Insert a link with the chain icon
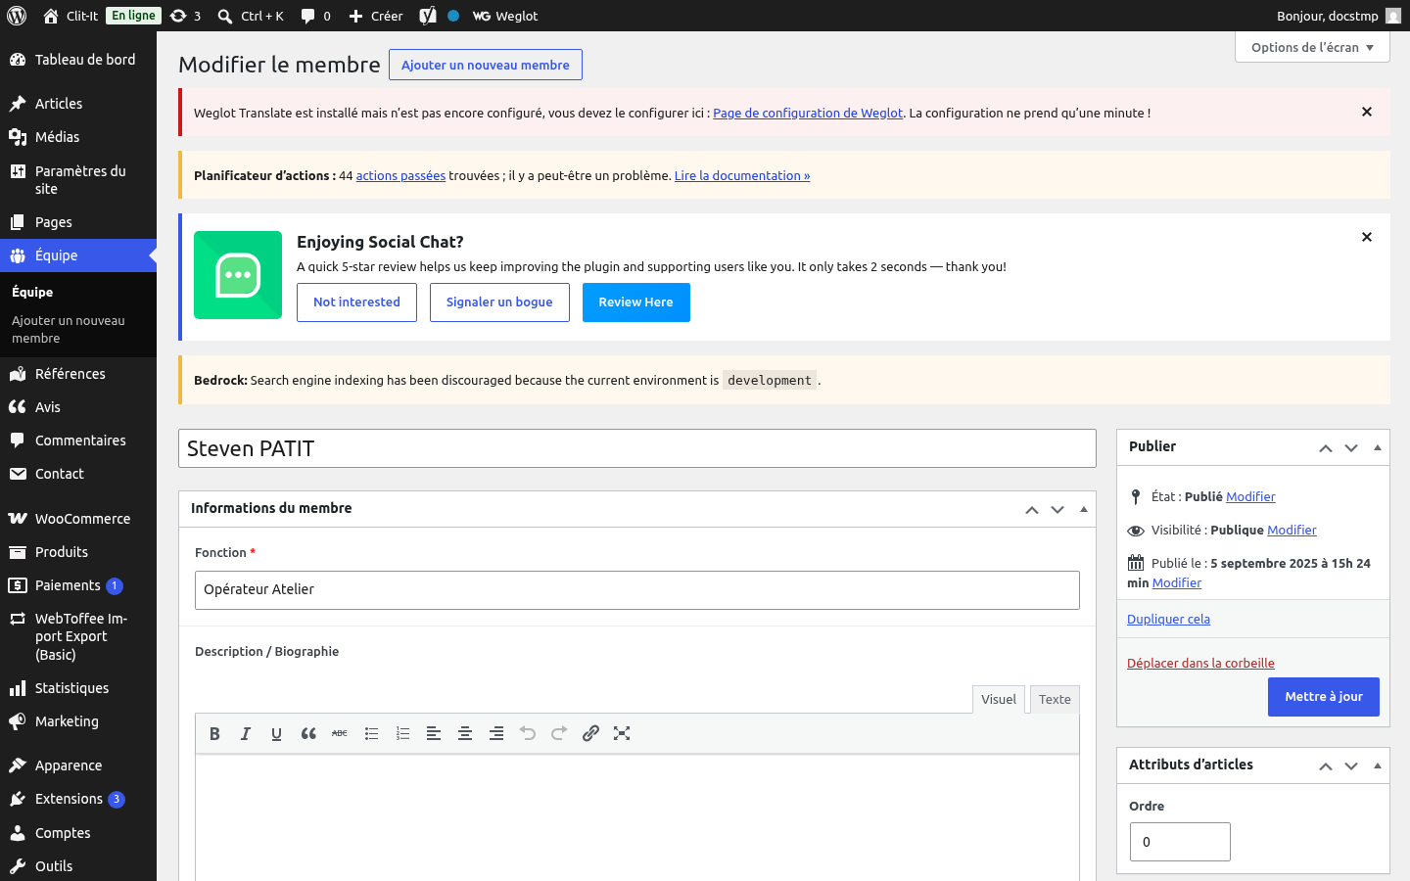Image resolution: width=1410 pixels, height=881 pixels. coord(590,733)
